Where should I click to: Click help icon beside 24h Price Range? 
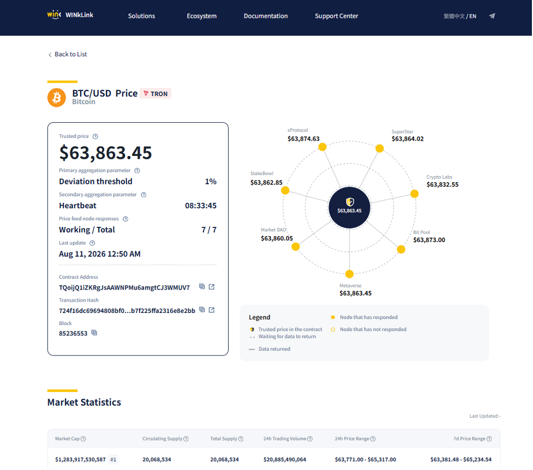[373, 439]
